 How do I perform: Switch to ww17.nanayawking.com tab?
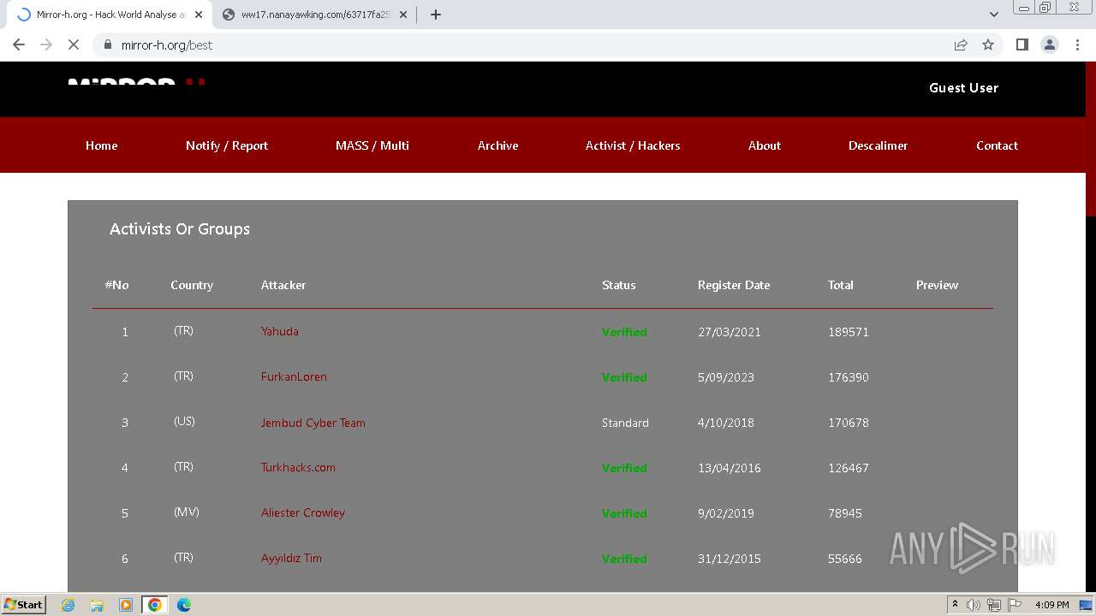click(x=315, y=15)
